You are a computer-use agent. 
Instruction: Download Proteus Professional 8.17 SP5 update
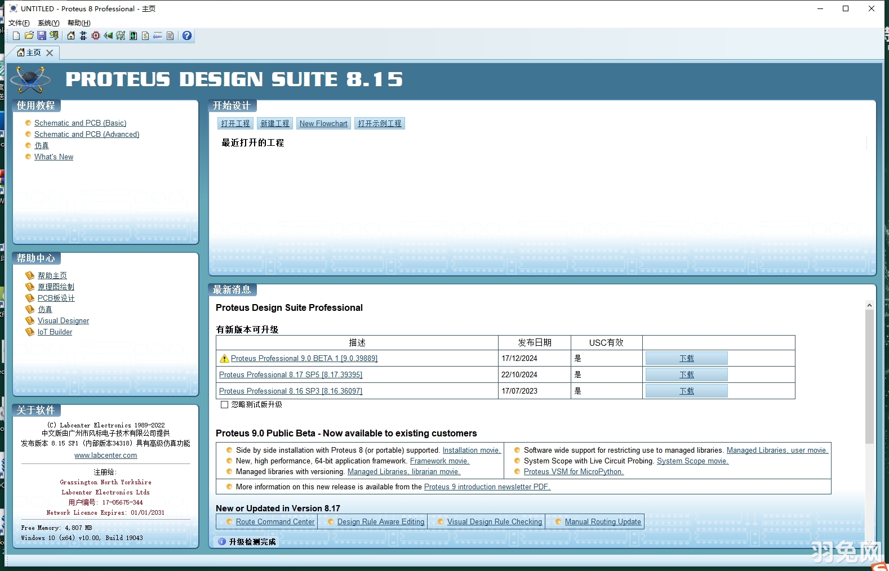point(686,374)
